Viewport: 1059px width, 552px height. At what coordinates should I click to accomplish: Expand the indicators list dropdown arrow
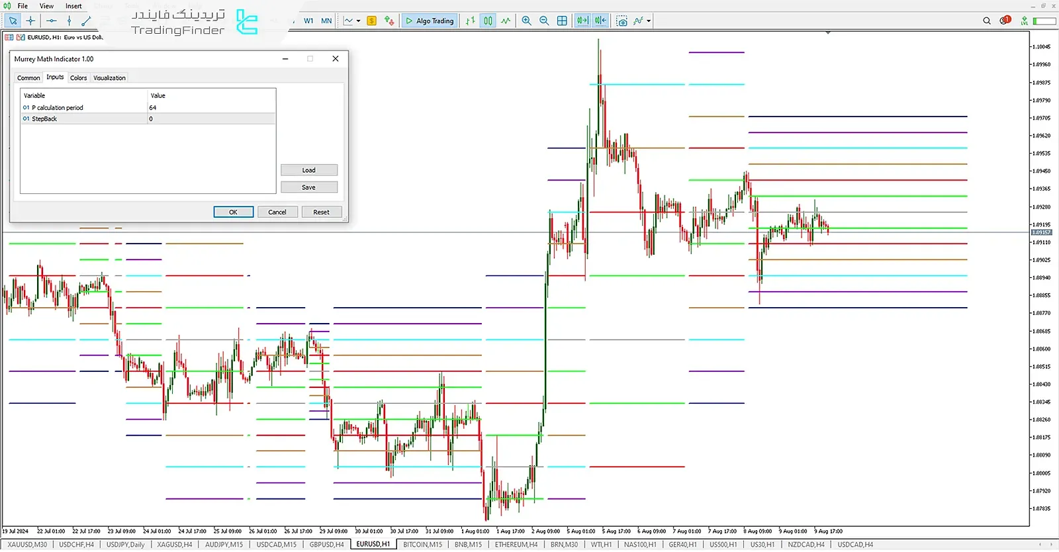[649, 21]
